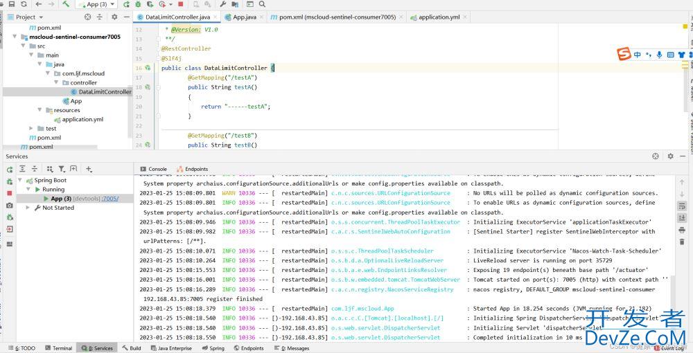693x353 pixels.
Task: Open Services panel gear settings
Action: click(x=670, y=156)
